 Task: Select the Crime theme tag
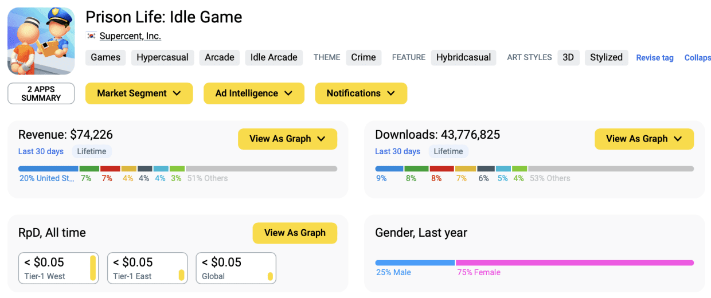tap(364, 57)
